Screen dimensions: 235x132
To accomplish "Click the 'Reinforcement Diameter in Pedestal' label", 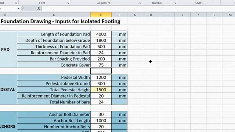I will pos(56,96).
